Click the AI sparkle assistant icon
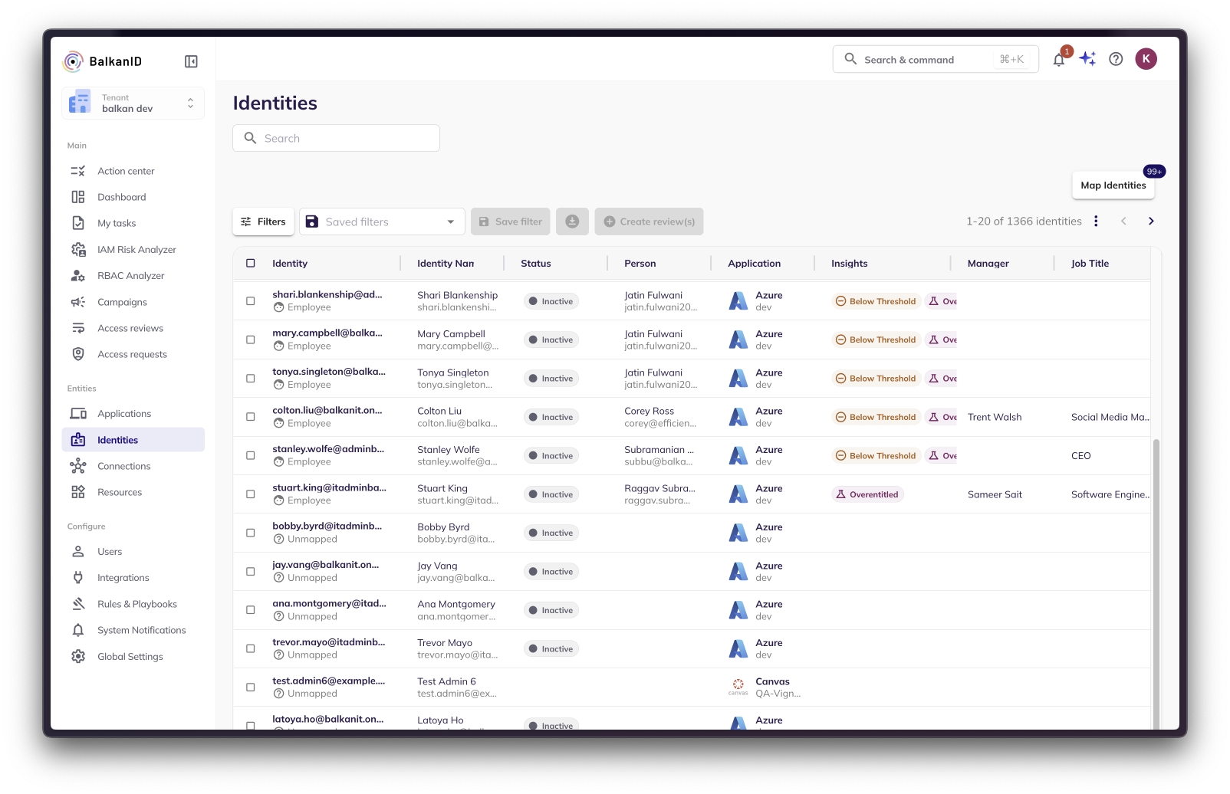The height and width of the screenshot is (794, 1230). [1087, 59]
